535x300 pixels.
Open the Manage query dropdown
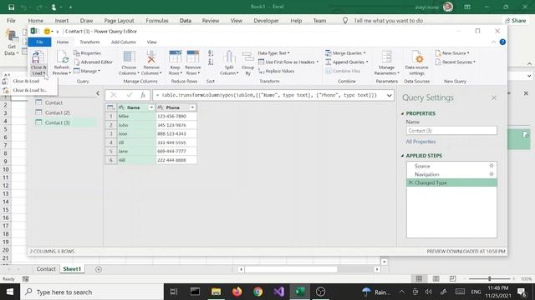87,71
